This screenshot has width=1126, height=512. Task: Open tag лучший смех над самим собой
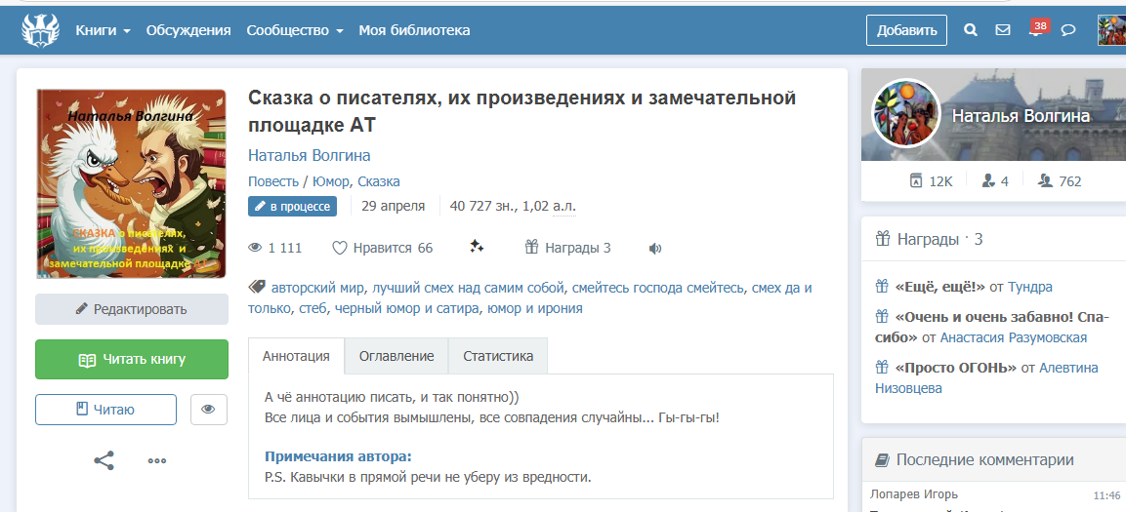point(468,289)
